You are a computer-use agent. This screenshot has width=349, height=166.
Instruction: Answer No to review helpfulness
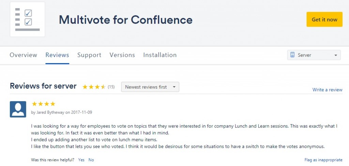(x=91, y=160)
